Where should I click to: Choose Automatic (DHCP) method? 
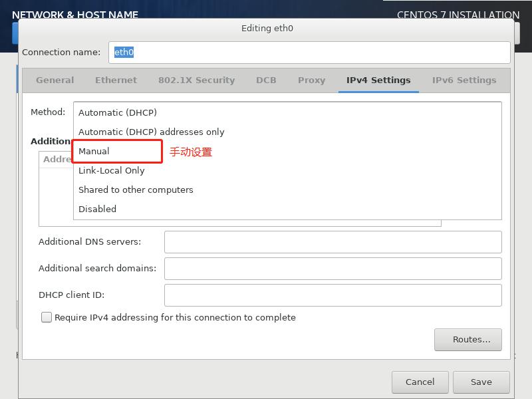(118, 112)
